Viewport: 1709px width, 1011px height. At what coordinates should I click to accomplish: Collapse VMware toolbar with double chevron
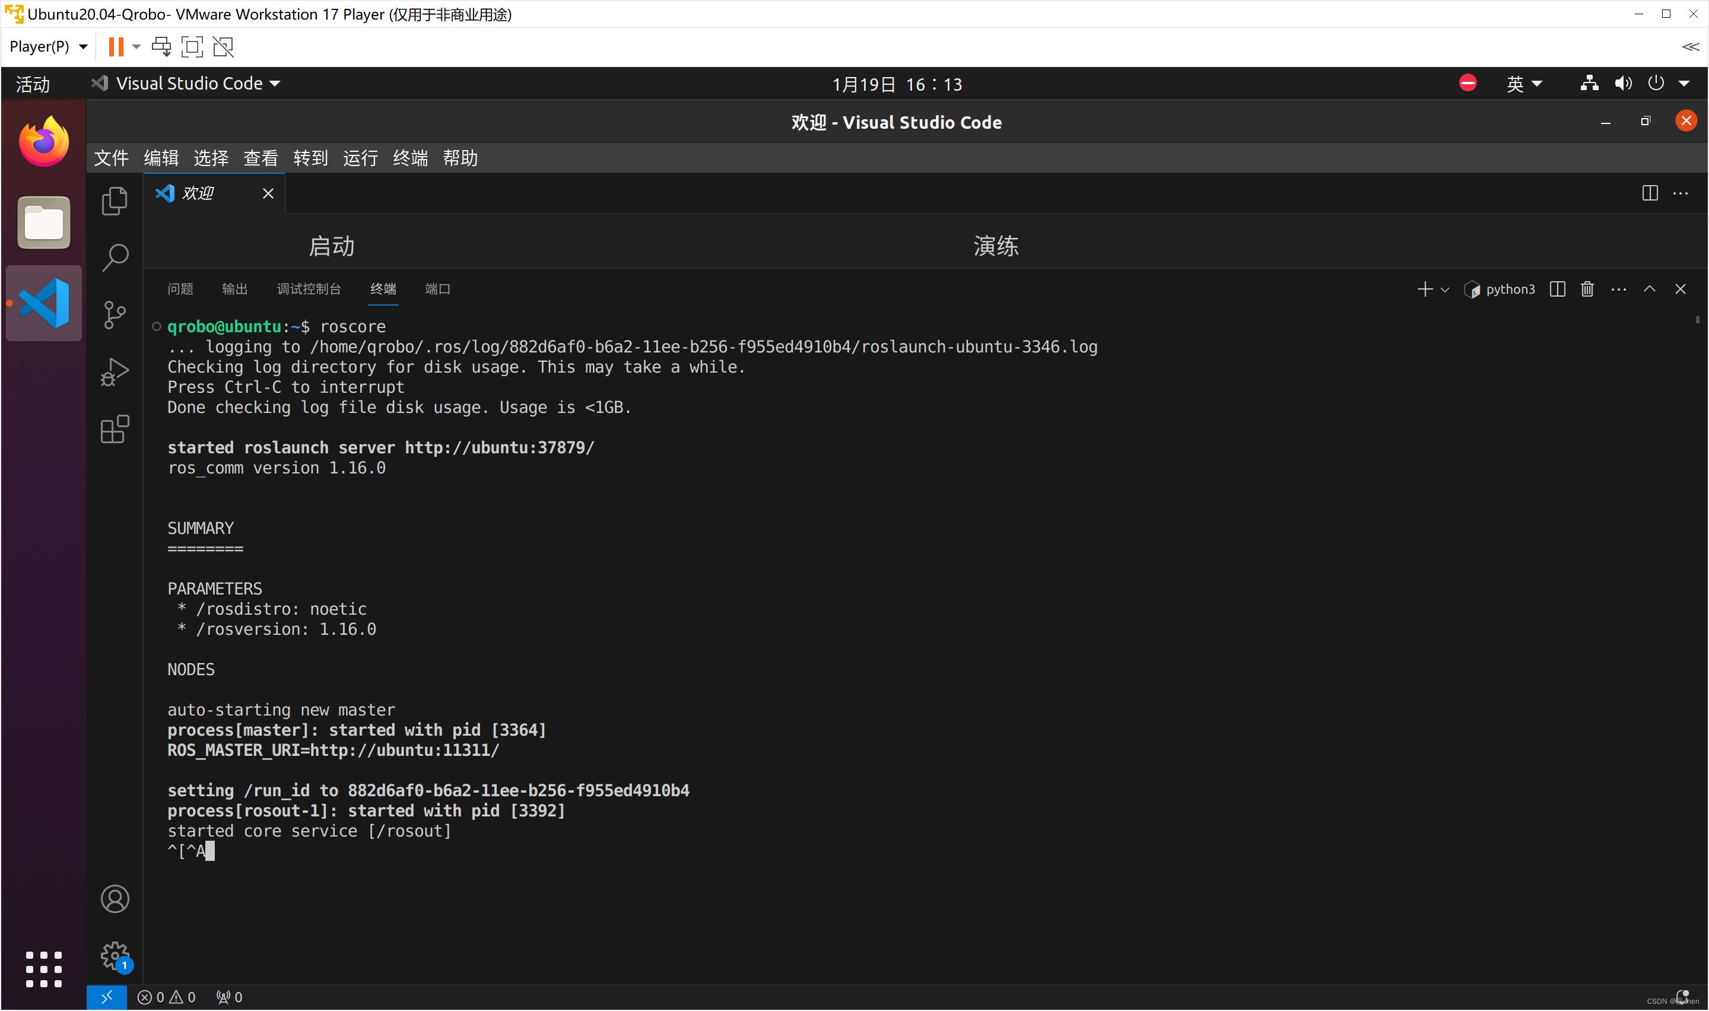1690,46
